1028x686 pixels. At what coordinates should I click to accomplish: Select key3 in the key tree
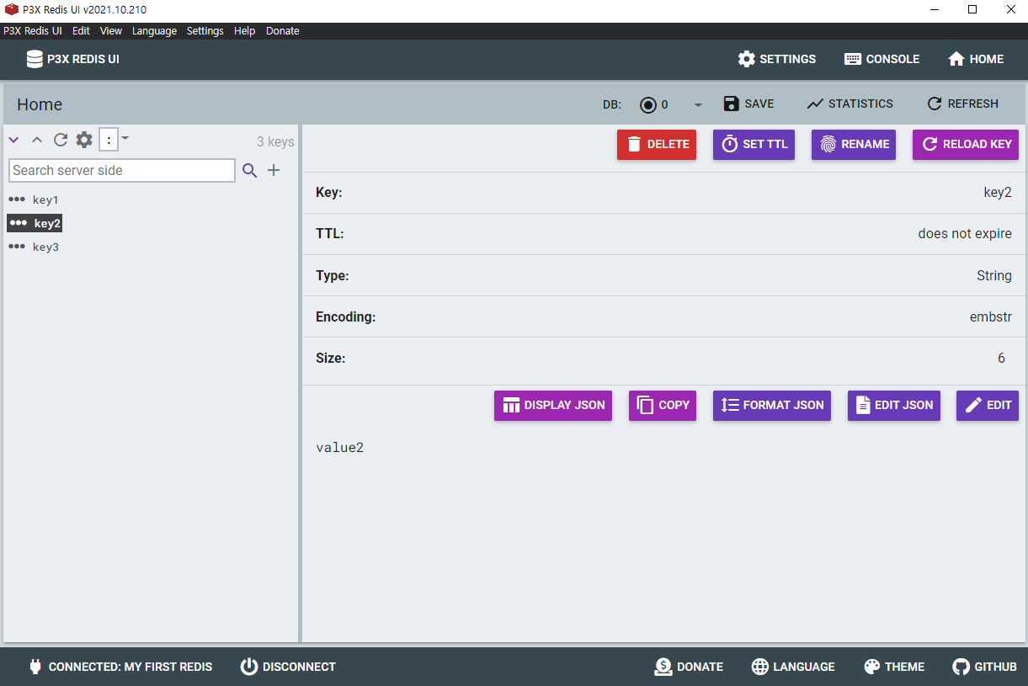(45, 247)
